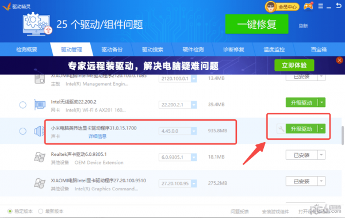The image size is (345, 218).
Task: Choose the 最新版本 latest version option
Action: point(51,212)
